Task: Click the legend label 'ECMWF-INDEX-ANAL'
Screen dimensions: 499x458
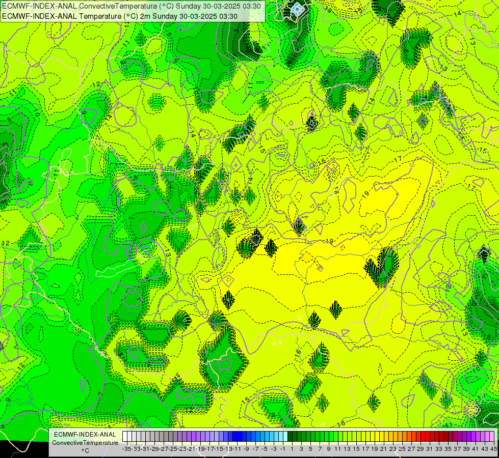Action: (85, 435)
